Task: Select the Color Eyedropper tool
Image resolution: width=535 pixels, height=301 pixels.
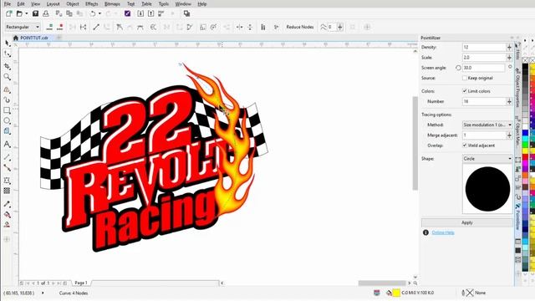Action: (x=8, y=204)
